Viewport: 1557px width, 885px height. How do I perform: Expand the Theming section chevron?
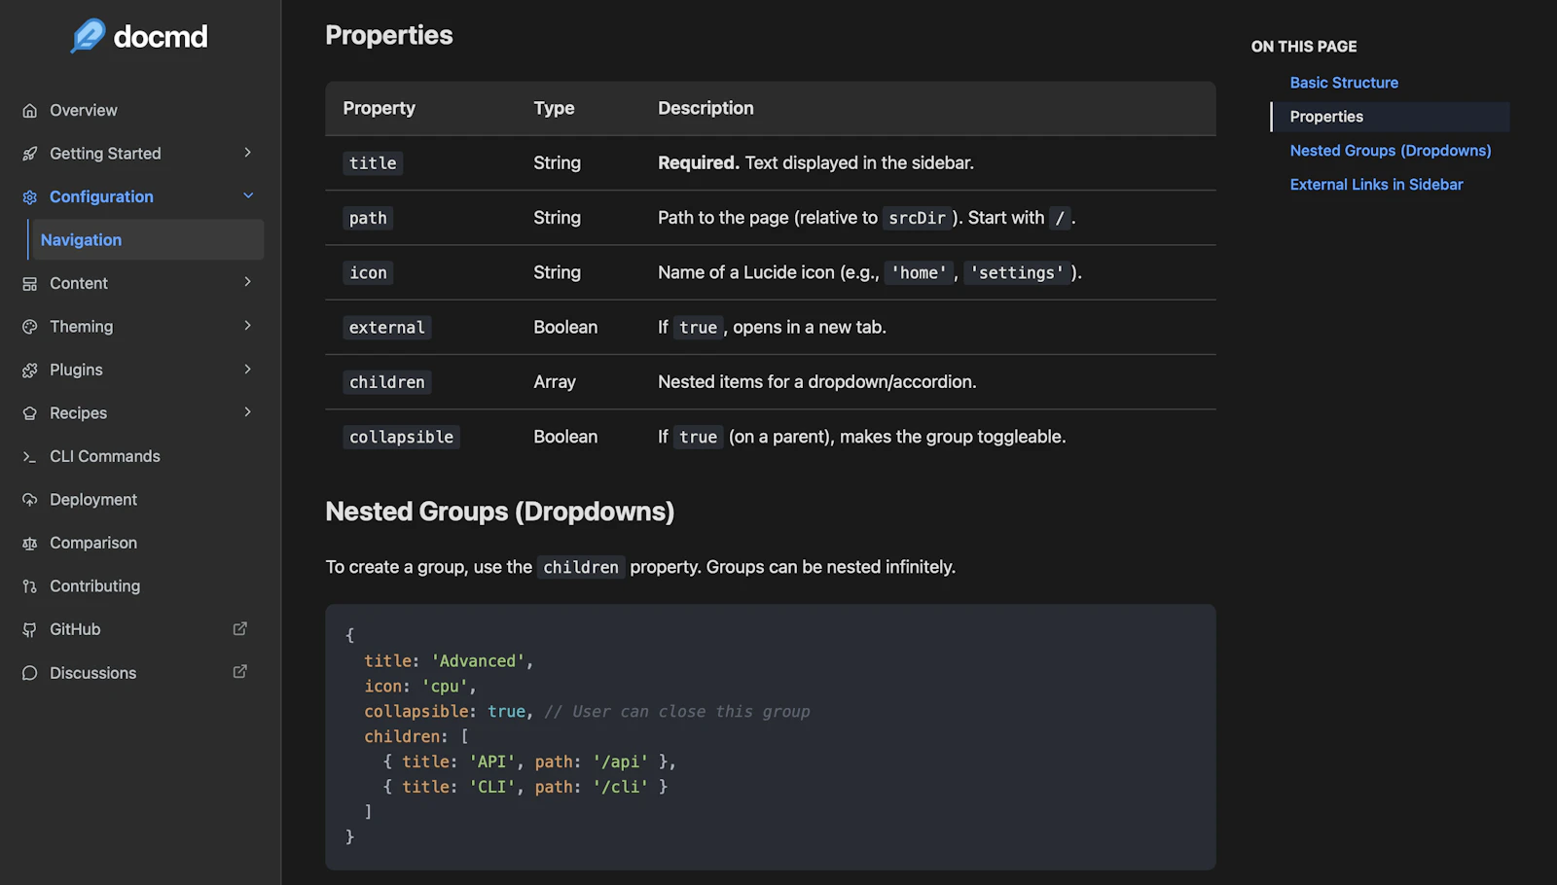click(x=248, y=326)
